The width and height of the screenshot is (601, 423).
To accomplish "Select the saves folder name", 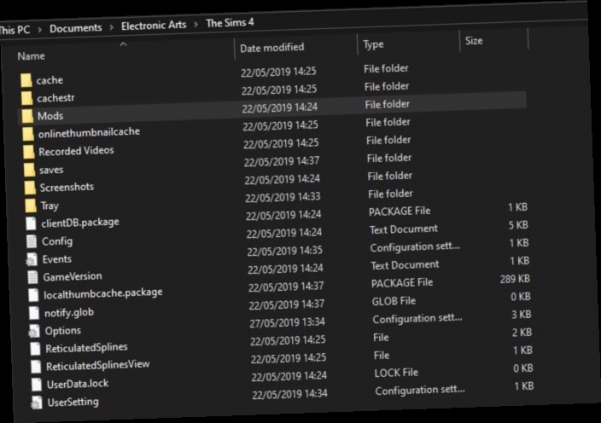I will [51, 170].
